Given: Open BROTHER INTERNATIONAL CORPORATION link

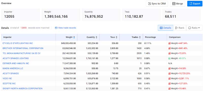Looking at the screenshot, I should 23,48.
